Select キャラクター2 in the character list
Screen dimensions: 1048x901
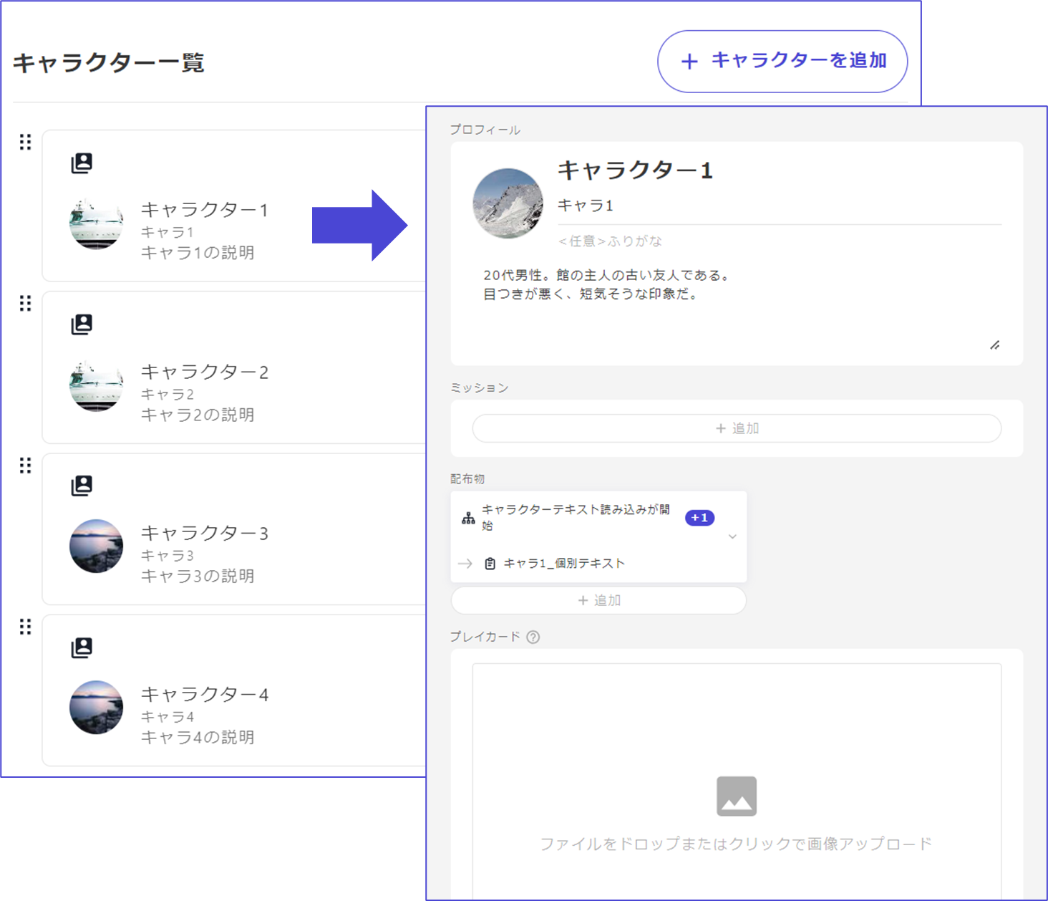tap(204, 372)
